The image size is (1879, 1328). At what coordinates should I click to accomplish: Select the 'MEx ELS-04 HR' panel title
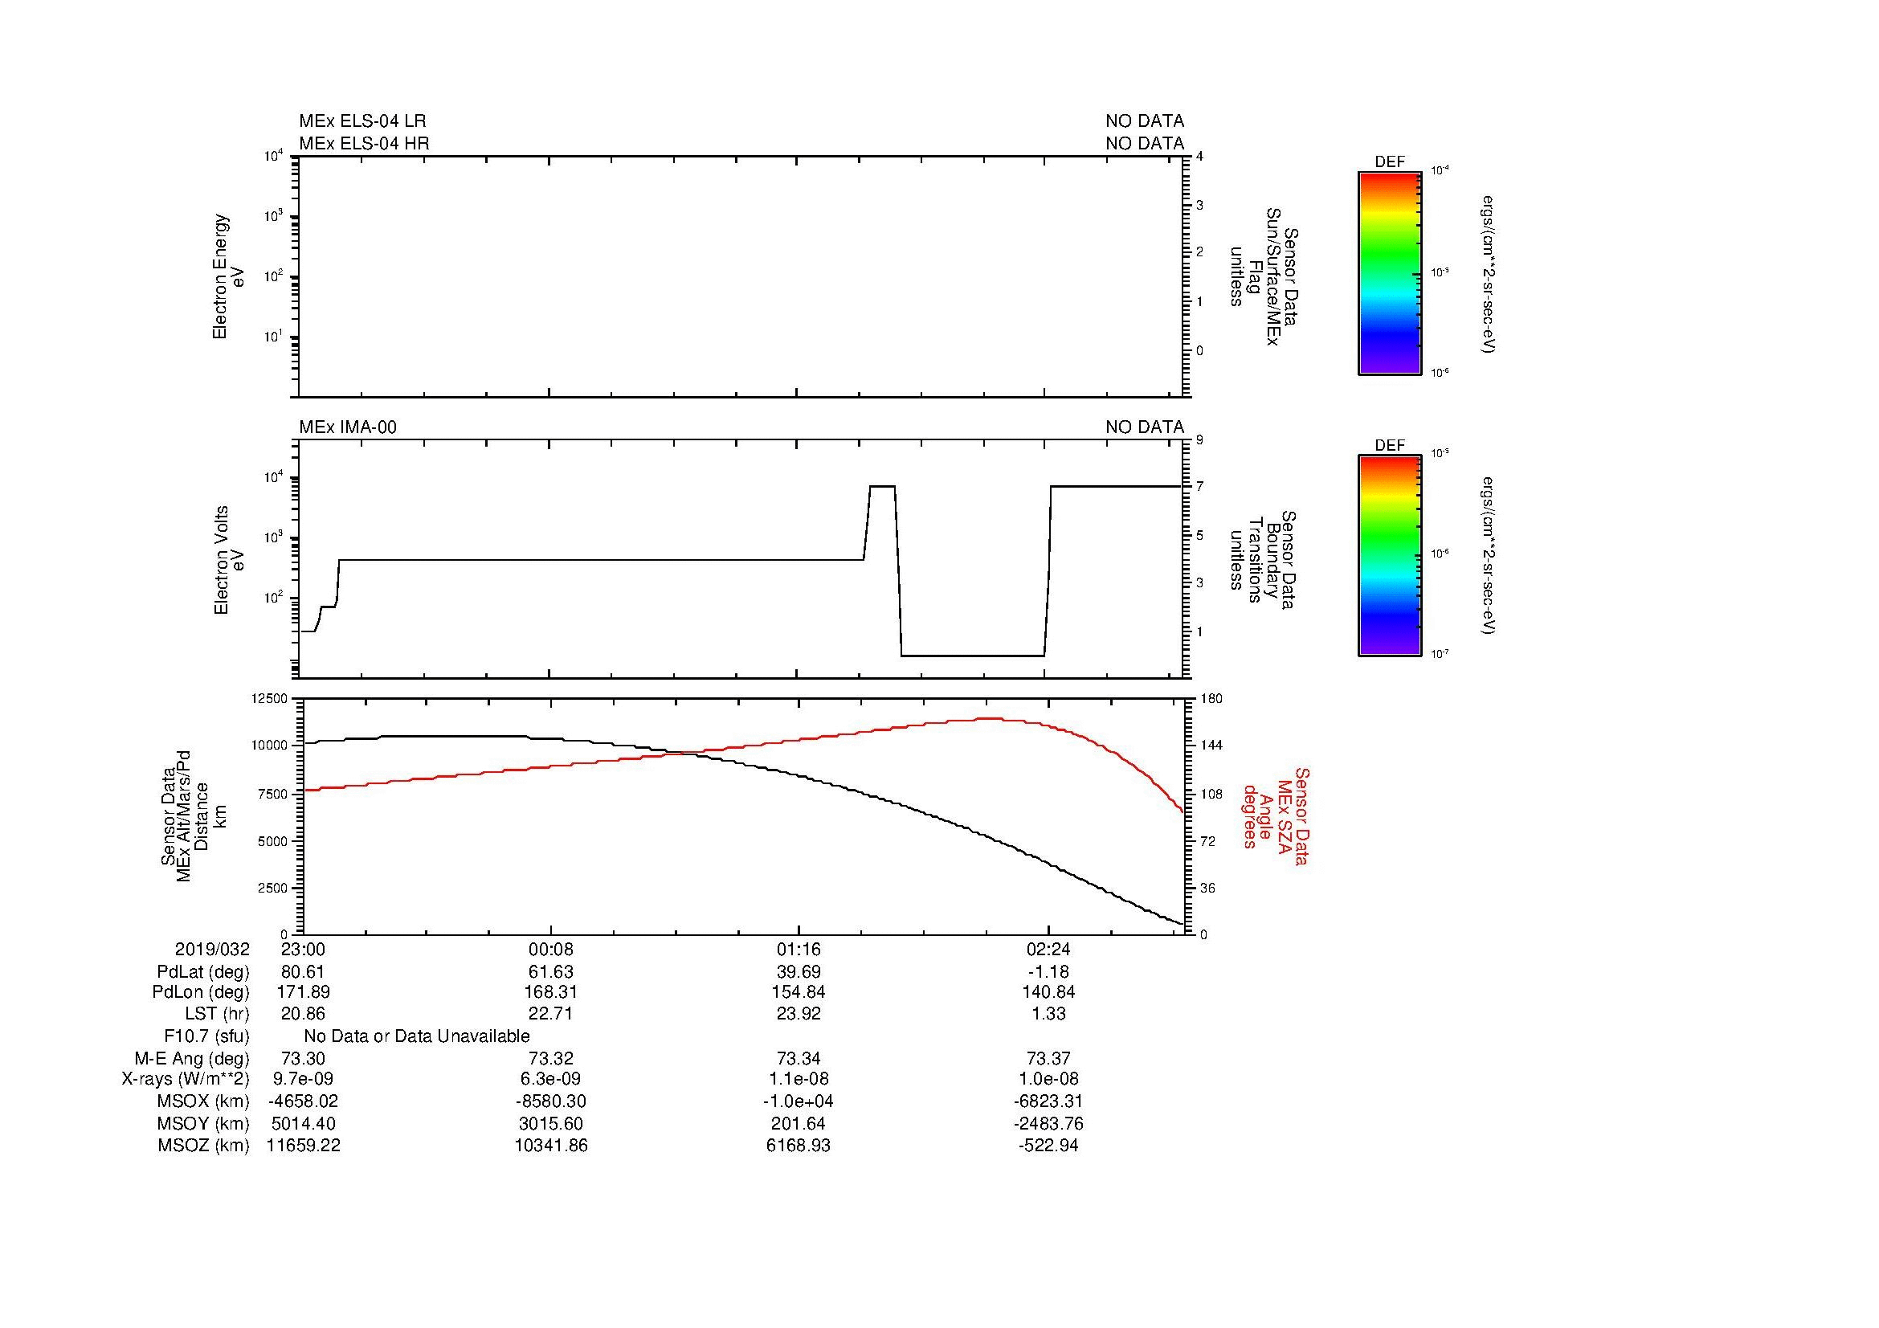click(x=364, y=143)
